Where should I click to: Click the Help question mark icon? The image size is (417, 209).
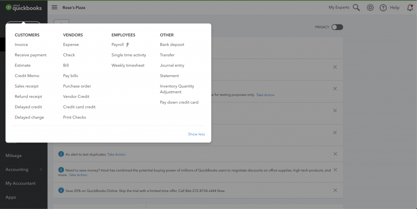[383, 8]
